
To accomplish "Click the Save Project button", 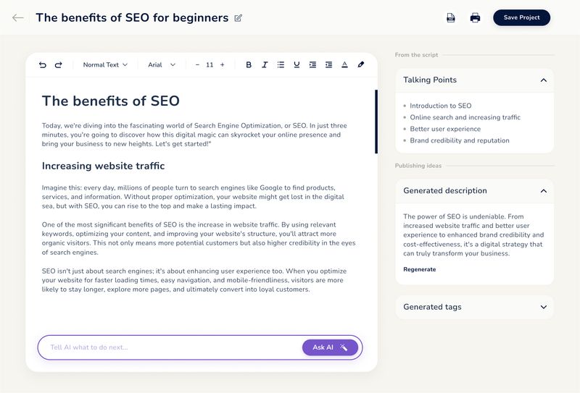I will (x=521, y=17).
